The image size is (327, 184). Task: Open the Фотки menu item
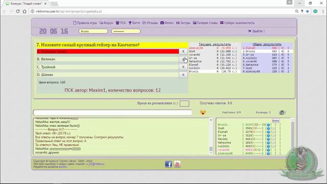[x=167, y=22]
